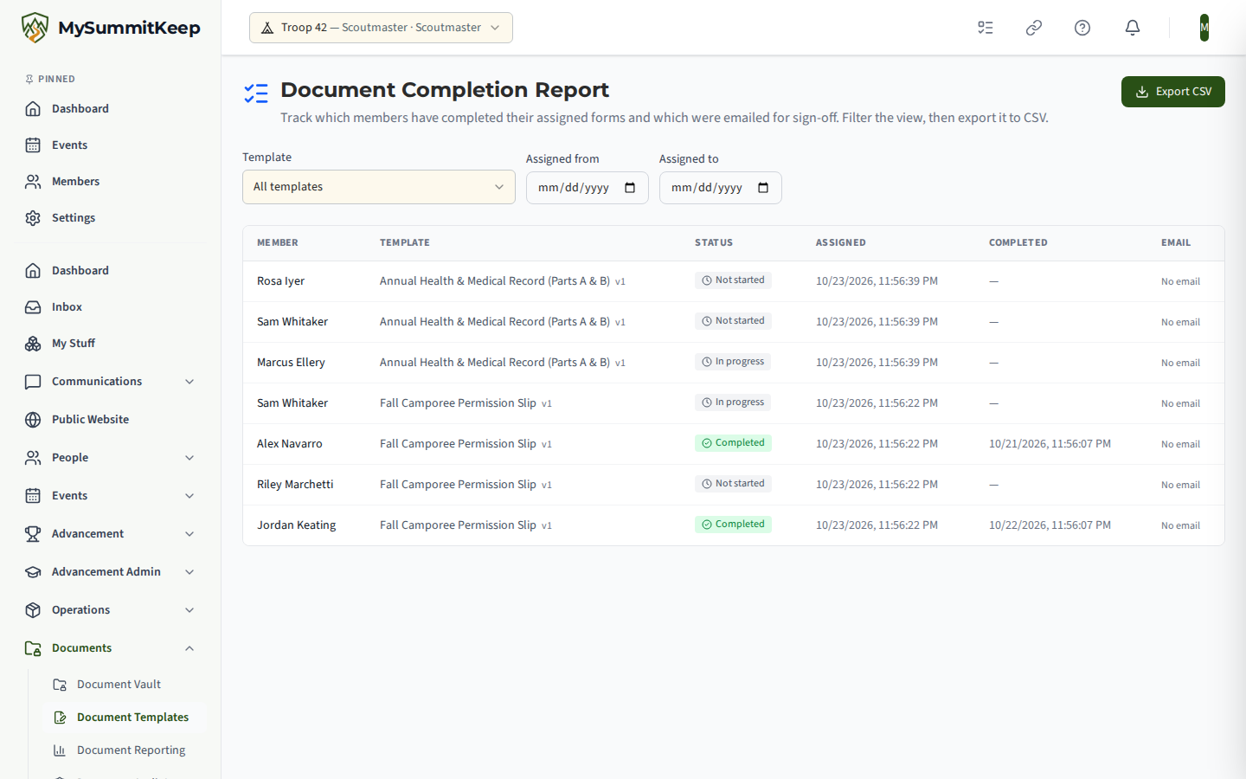Open the All templates dropdown
Viewport: 1246px width, 779px height.
point(379,187)
